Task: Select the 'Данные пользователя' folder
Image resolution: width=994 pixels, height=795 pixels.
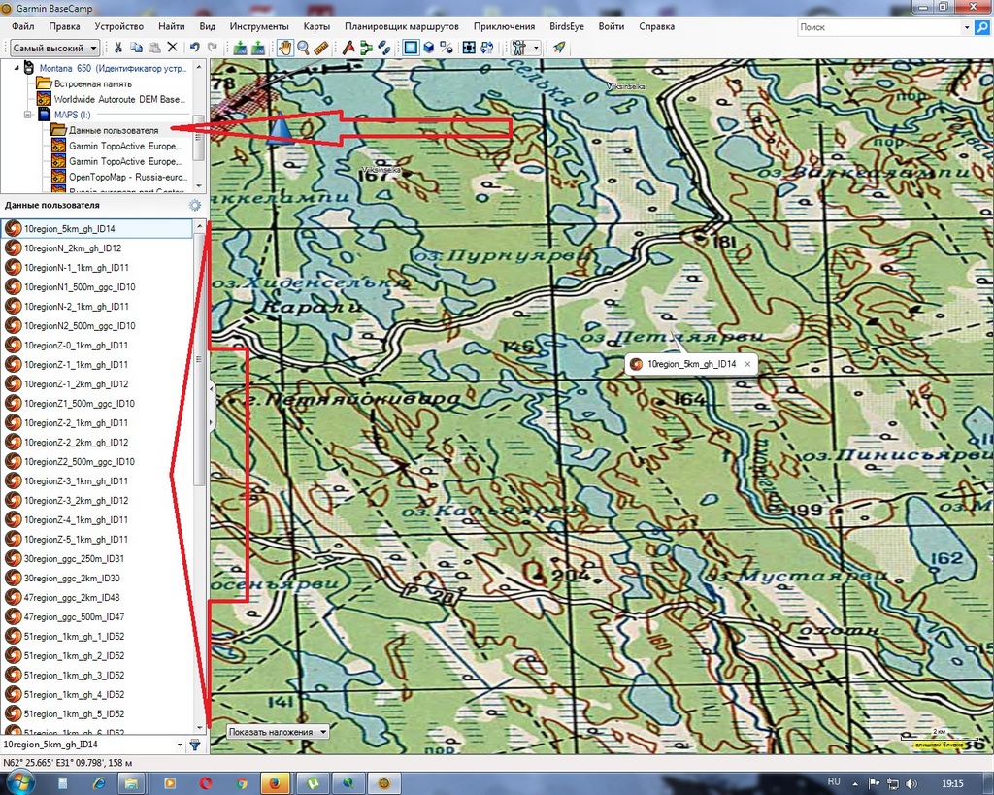Action: coord(114,130)
